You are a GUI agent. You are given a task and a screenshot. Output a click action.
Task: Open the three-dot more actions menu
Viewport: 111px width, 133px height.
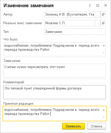pyautogui.click(x=90, y=6)
